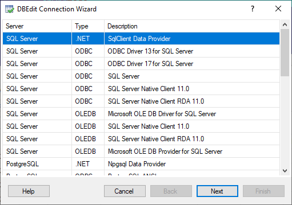
Task: Select the SqlClient Data Provider row
Action: (141, 39)
